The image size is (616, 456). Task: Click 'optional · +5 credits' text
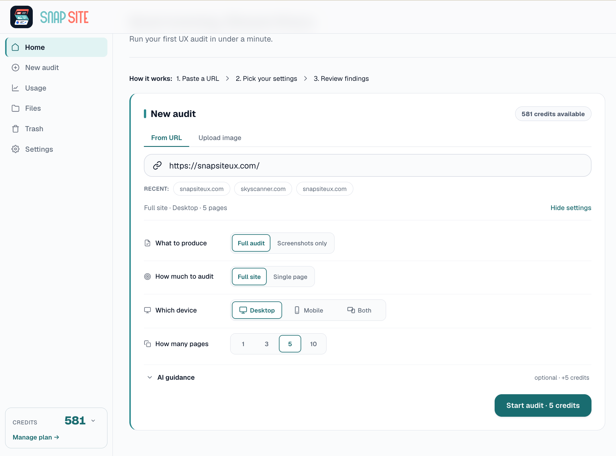(x=562, y=378)
